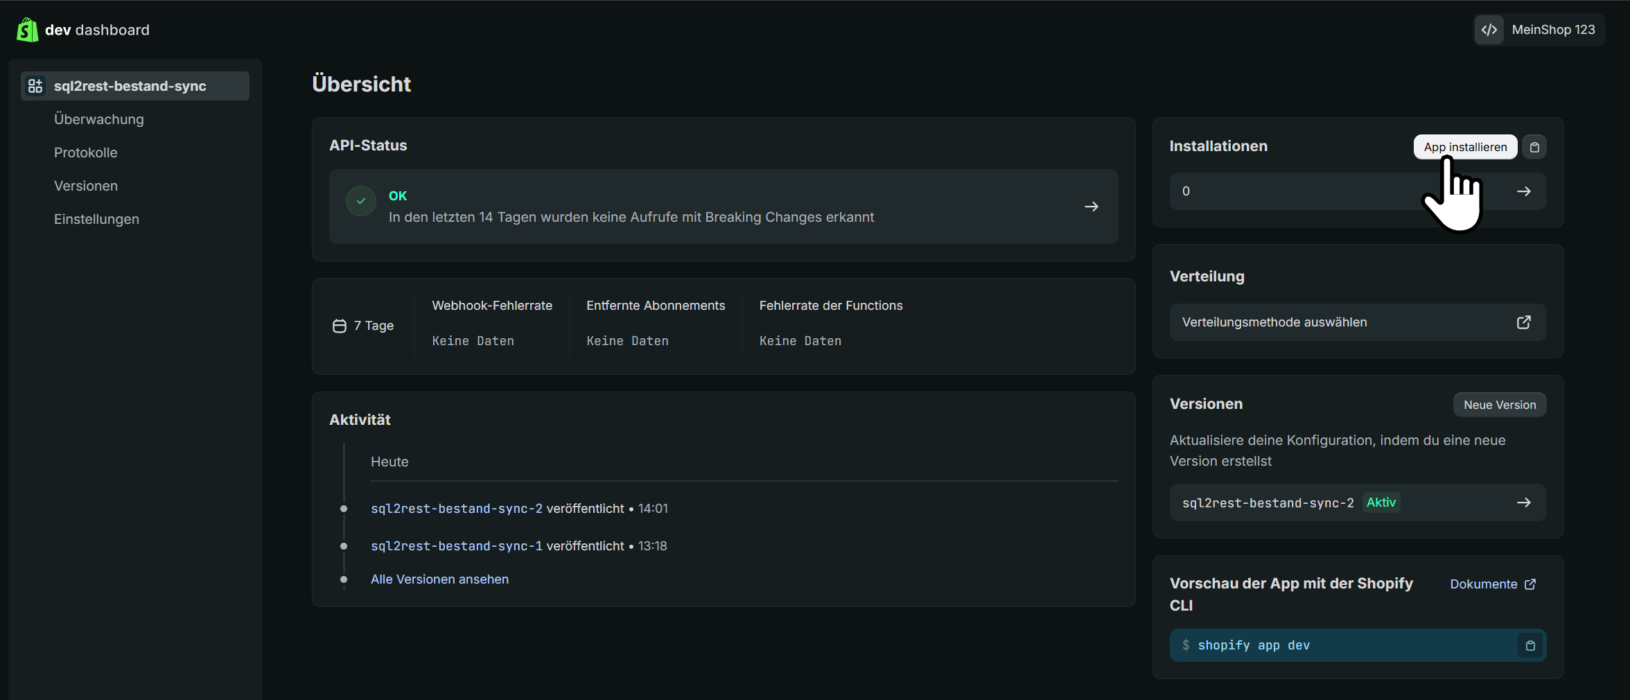
Task: View Entfernte Abonnements metric
Action: tap(656, 306)
